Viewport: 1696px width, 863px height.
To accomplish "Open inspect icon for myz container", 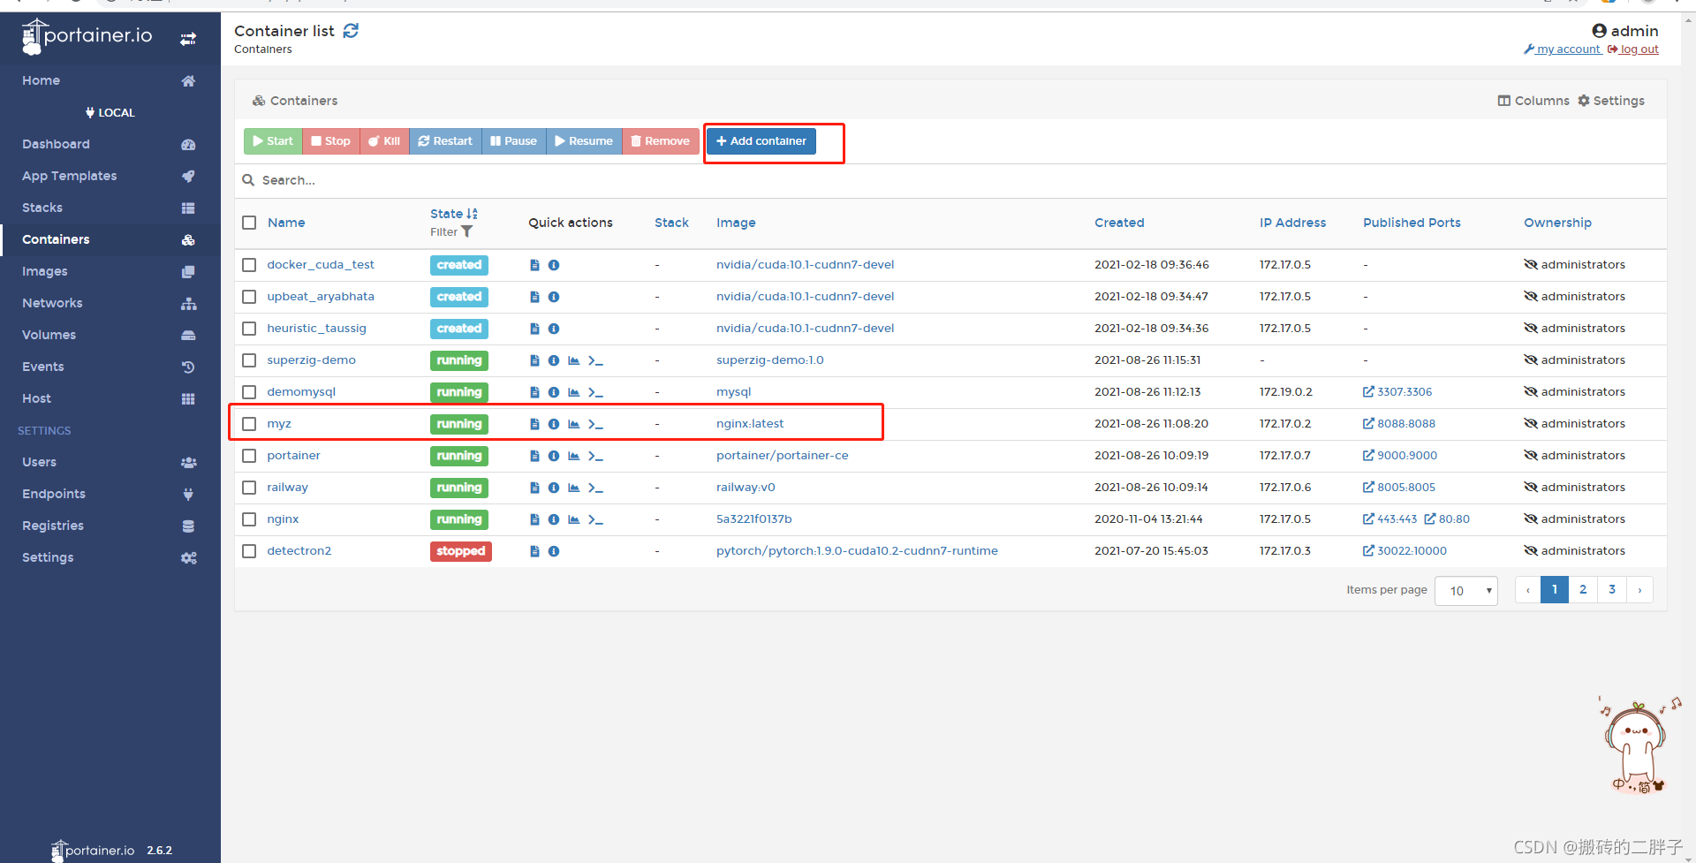I will click(554, 424).
